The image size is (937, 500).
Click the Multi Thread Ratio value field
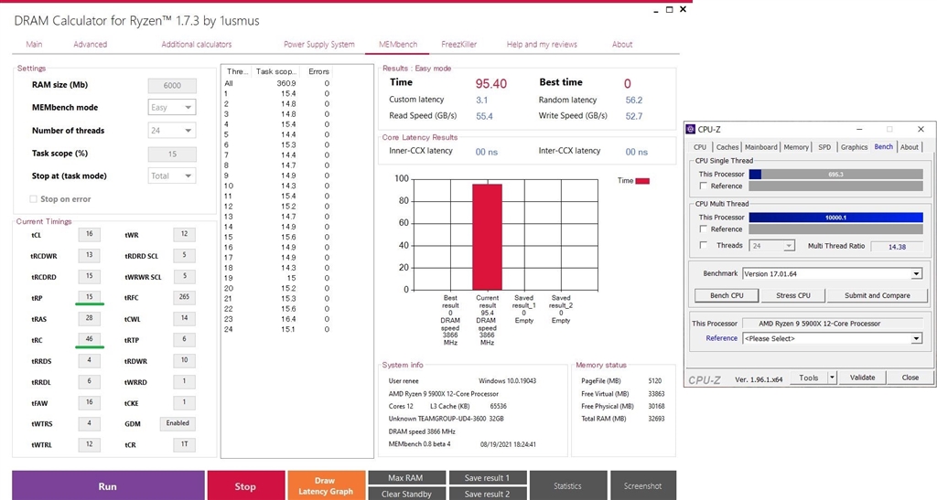(897, 247)
